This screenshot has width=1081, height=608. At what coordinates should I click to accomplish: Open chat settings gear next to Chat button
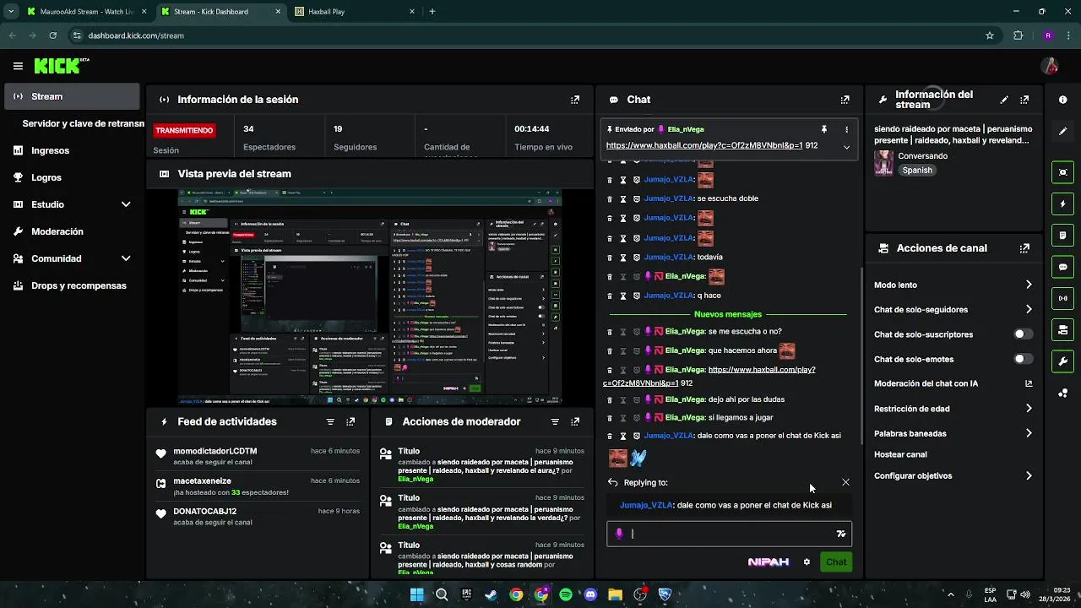[x=807, y=562]
